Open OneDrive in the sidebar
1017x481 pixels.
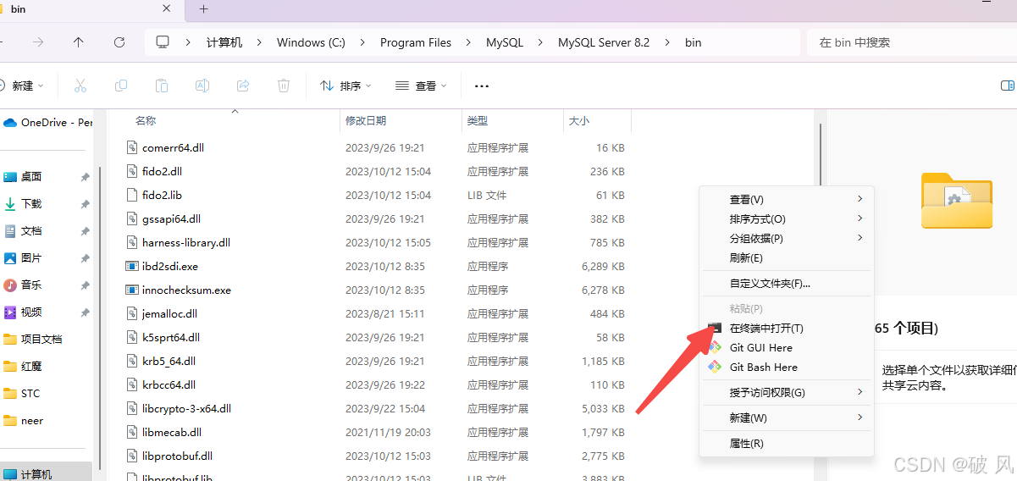(x=48, y=123)
